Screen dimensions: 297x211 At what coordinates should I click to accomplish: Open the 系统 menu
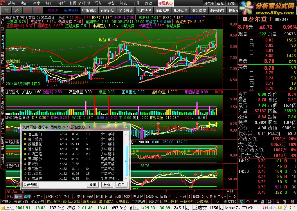(12, 3)
